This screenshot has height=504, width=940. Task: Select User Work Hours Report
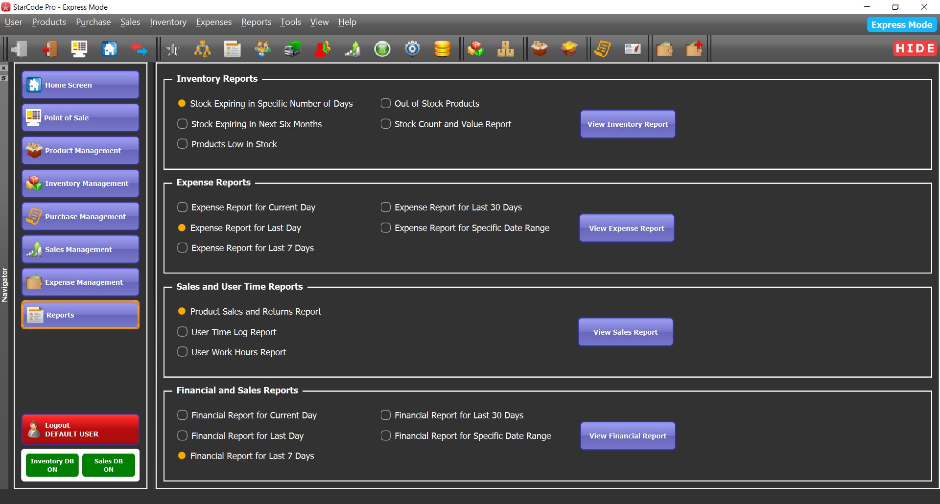coord(182,352)
